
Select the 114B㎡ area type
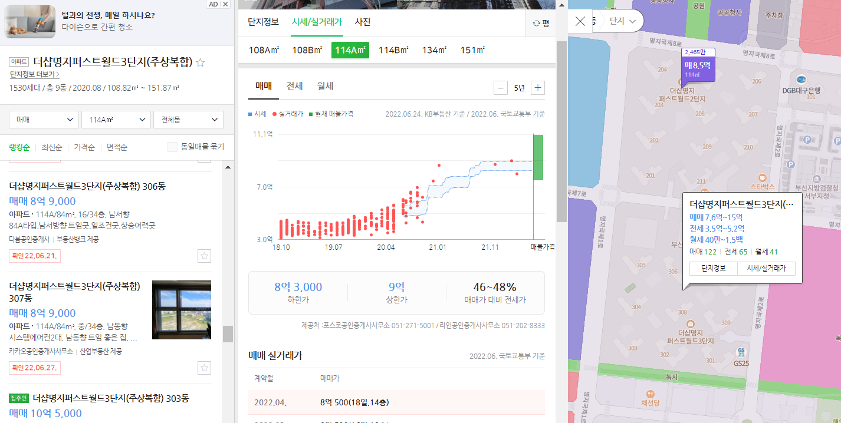pyautogui.click(x=393, y=50)
